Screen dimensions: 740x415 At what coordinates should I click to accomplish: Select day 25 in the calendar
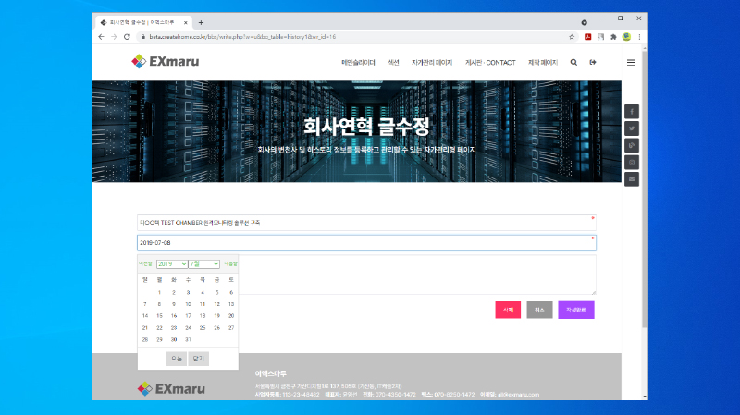coord(203,328)
